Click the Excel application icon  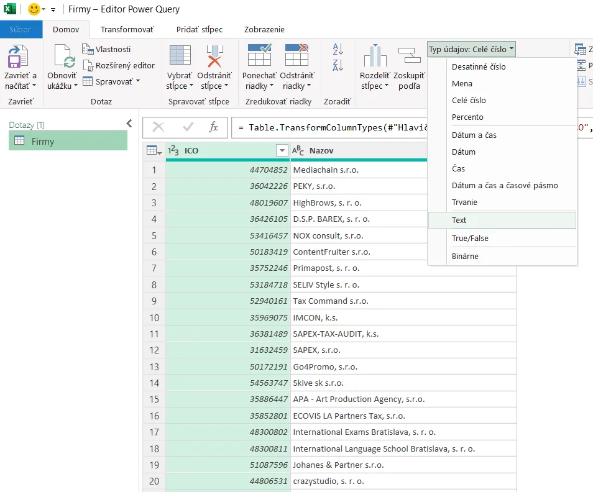click(10, 9)
